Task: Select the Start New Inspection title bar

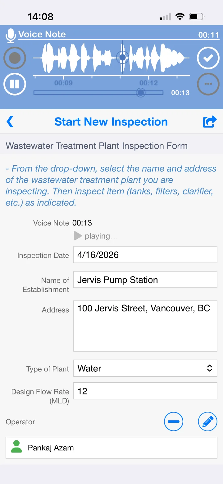Action: click(111, 122)
